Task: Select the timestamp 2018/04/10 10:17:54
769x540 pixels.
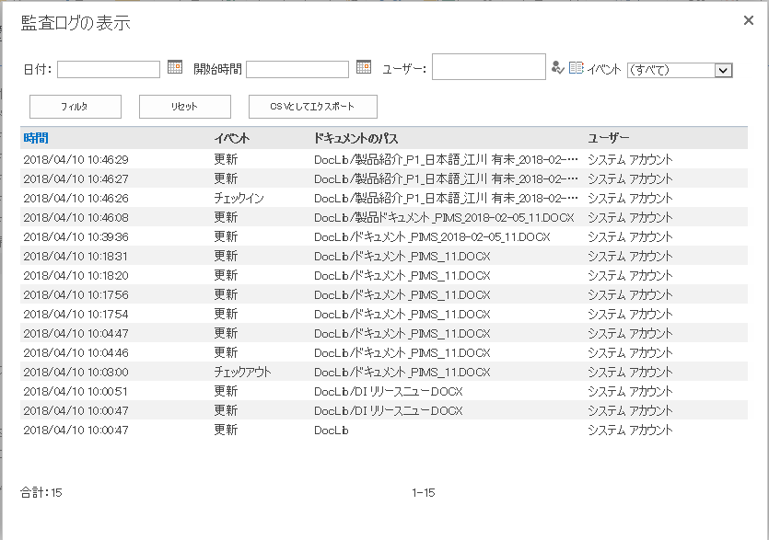Action: pos(76,314)
